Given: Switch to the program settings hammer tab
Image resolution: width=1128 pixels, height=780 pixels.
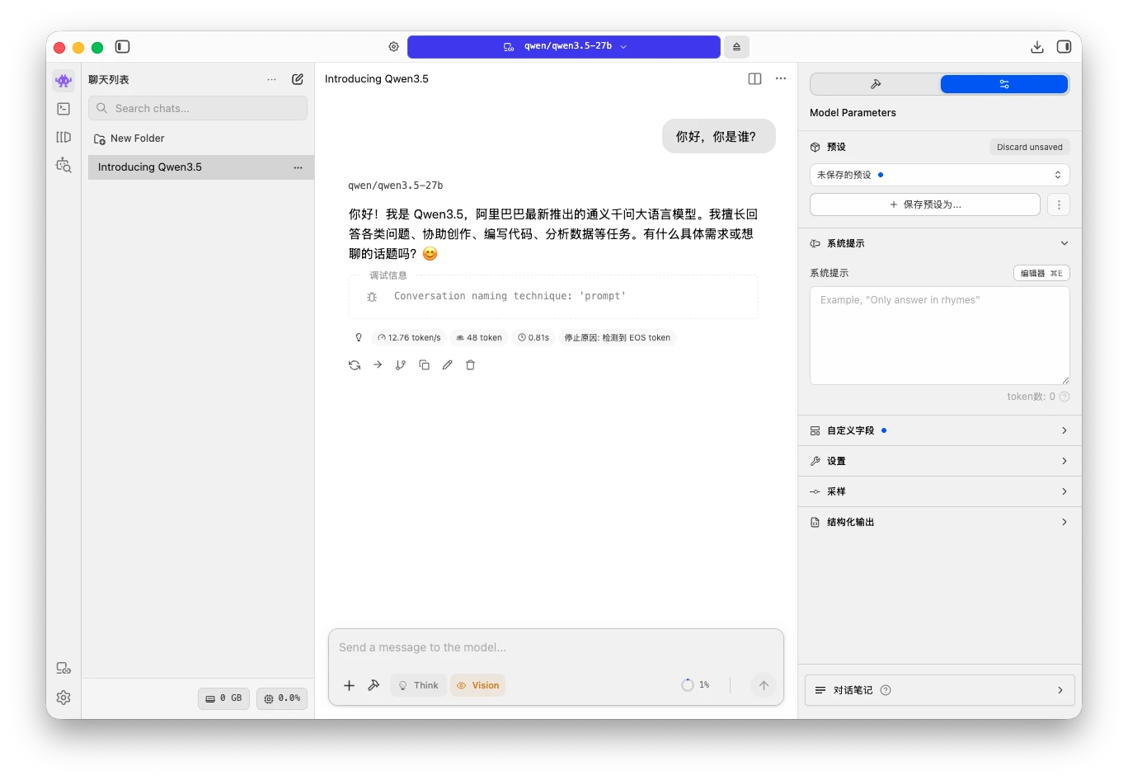Looking at the screenshot, I should [x=874, y=83].
